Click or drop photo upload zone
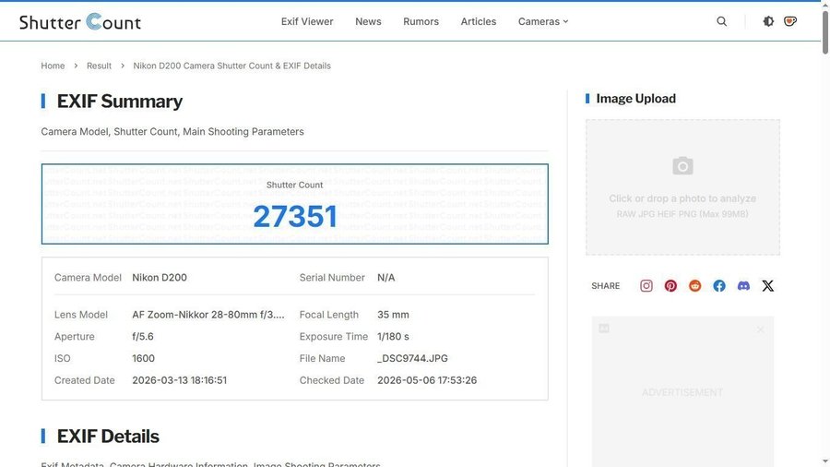Viewport: 830px width, 467px height. coord(682,187)
